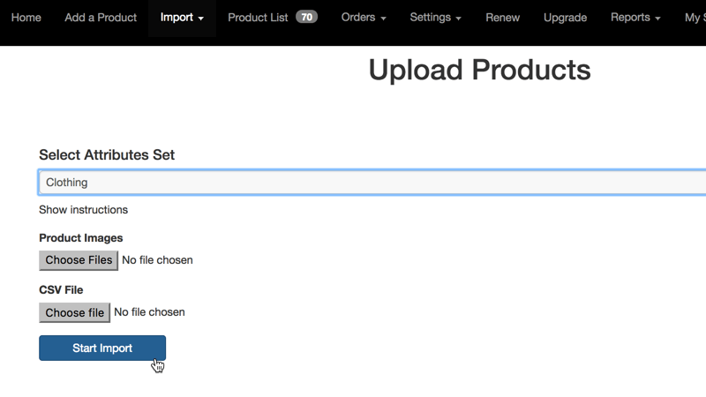Go to the Home page

(26, 18)
